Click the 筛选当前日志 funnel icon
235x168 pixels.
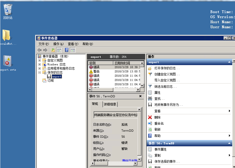(x=150, y=86)
